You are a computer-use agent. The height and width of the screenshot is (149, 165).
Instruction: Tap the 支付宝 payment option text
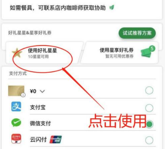38,107
